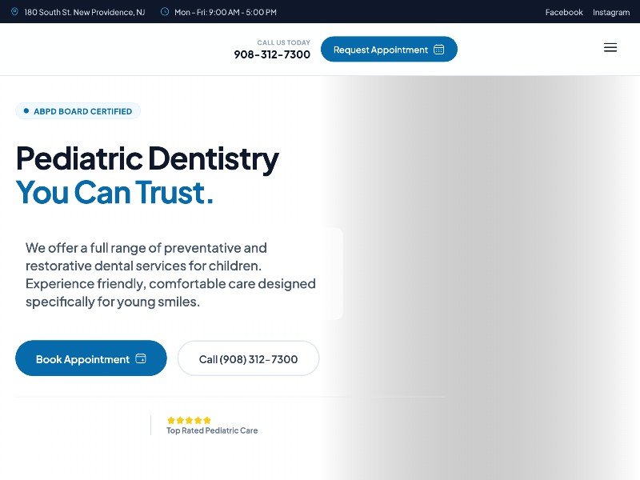Click the Pediatric Dentistry heading
The height and width of the screenshot is (480, 640).
pos(147,158)
